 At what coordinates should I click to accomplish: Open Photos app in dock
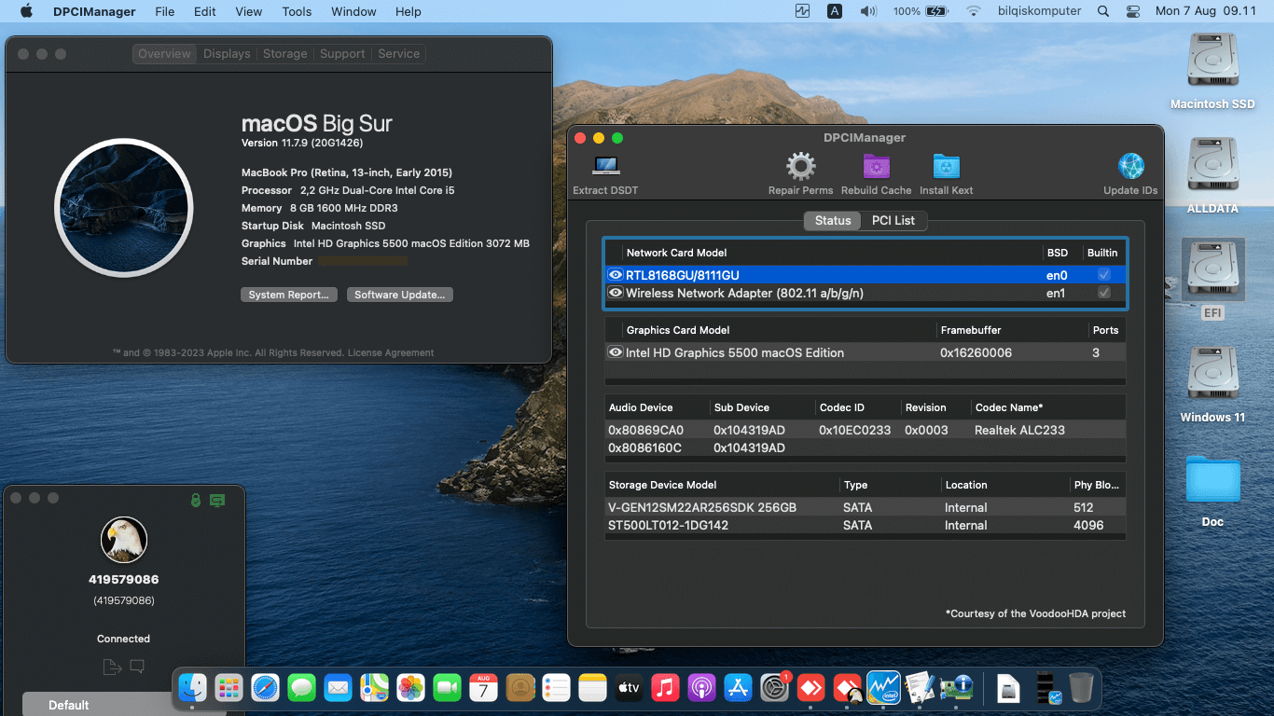pos(410,688)
